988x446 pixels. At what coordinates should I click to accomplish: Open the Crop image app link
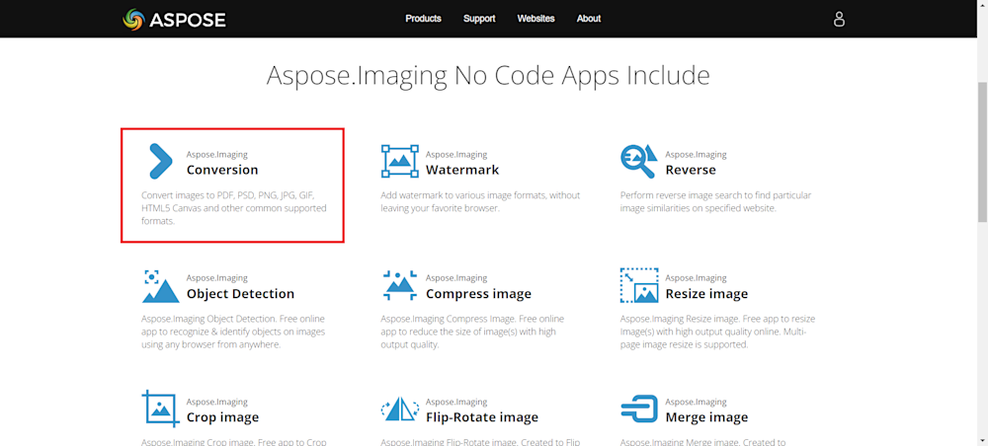click(x=222, y=417)
